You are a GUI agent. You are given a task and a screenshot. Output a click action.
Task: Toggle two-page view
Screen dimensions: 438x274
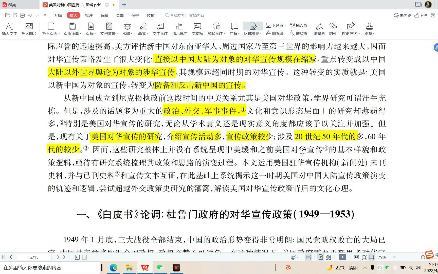point(328,257)
